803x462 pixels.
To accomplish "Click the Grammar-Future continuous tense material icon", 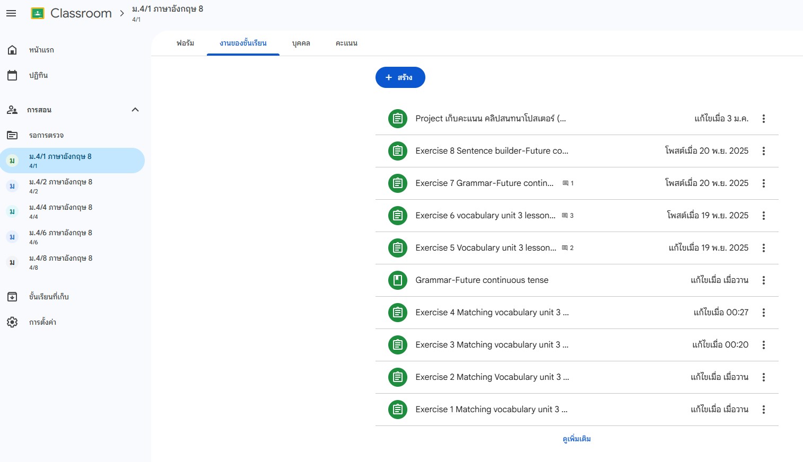I will 397,280.
